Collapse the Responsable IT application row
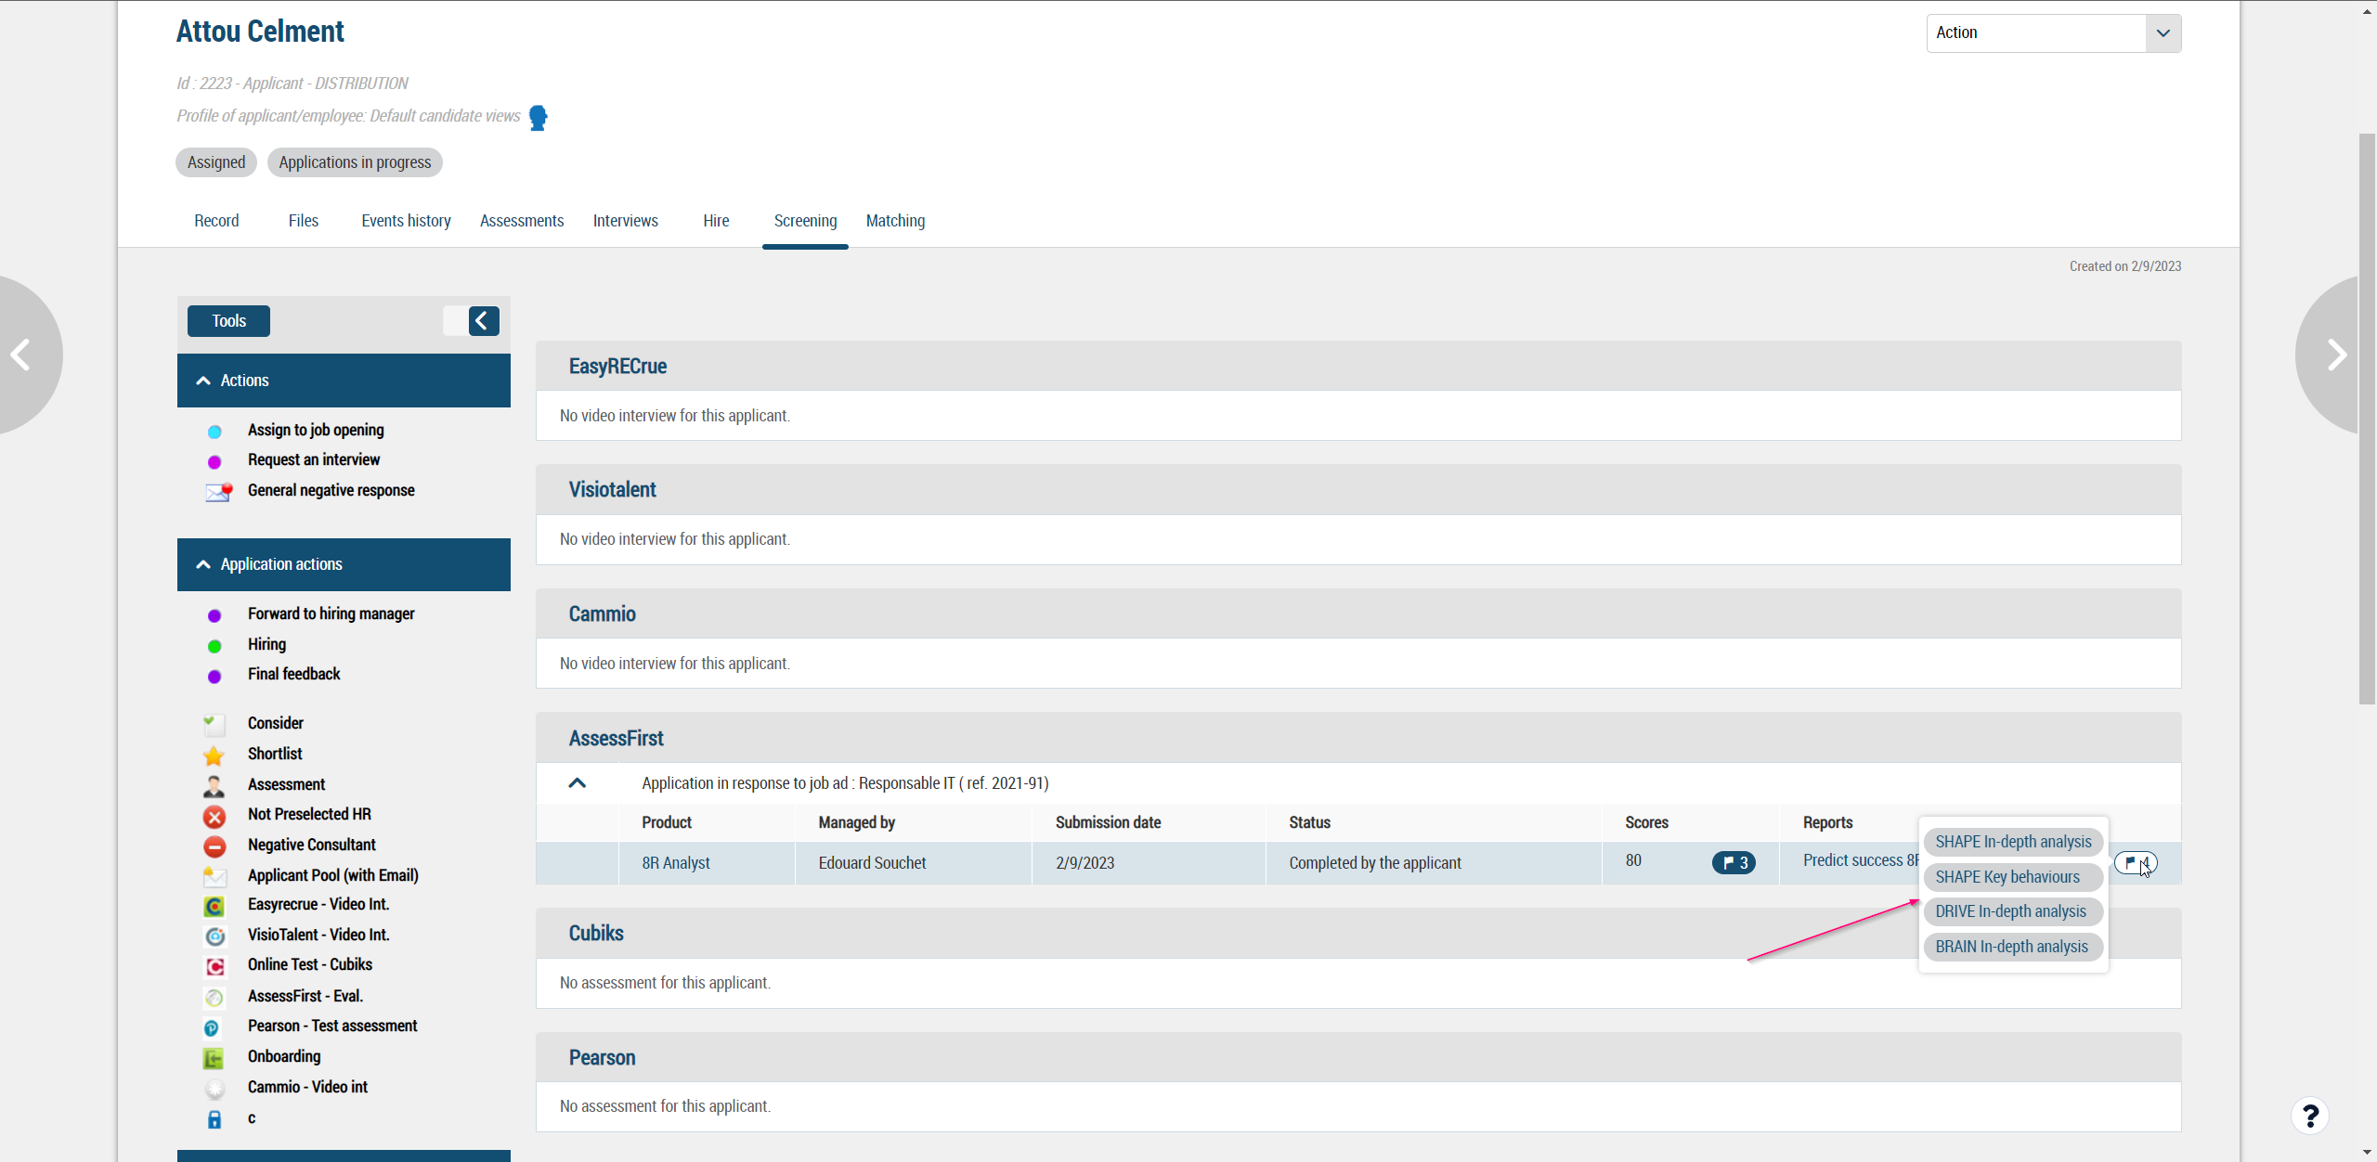 (x=577, y=783)
